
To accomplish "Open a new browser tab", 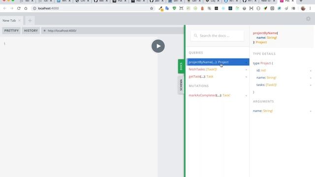I will (x=301, y=1).
